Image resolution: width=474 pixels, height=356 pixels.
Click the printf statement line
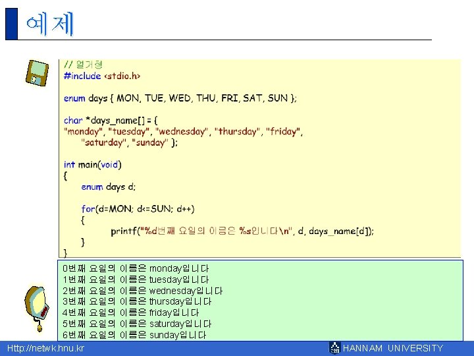pos(242,231)
